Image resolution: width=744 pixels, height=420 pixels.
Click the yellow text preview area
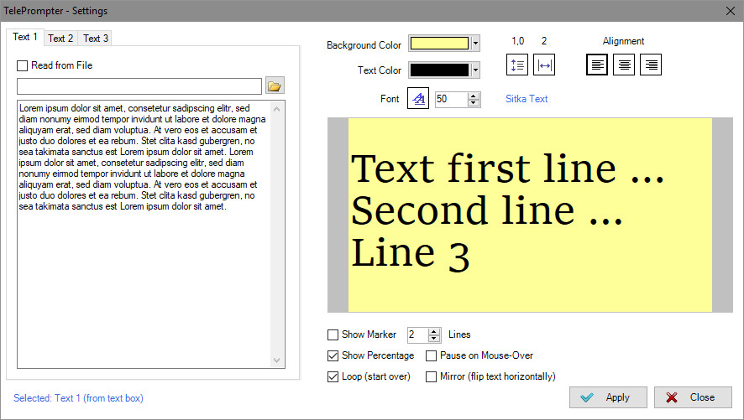coord(530,215)
